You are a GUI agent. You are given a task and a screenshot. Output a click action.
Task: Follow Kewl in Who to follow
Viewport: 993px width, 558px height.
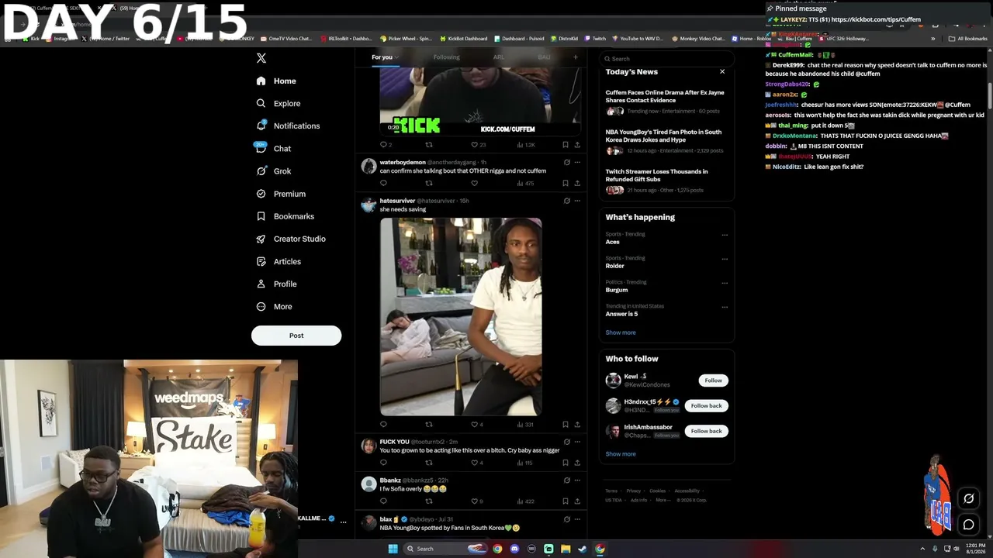click(x=713, y=381)
